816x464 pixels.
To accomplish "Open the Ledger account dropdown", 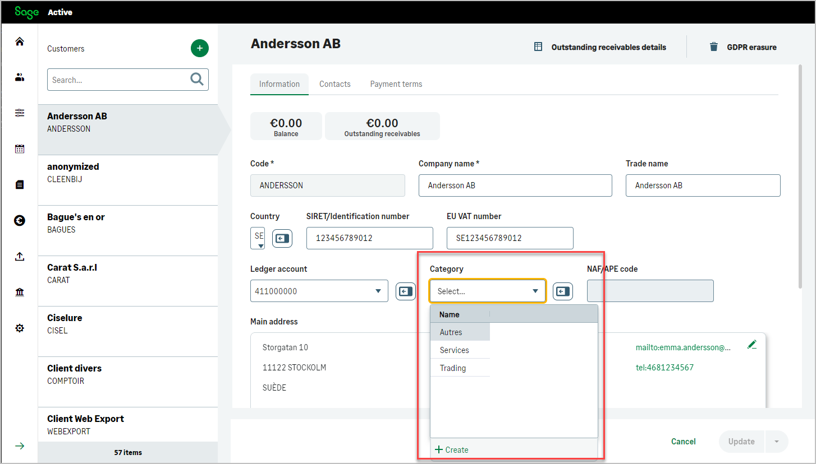I will click(378, 291).
